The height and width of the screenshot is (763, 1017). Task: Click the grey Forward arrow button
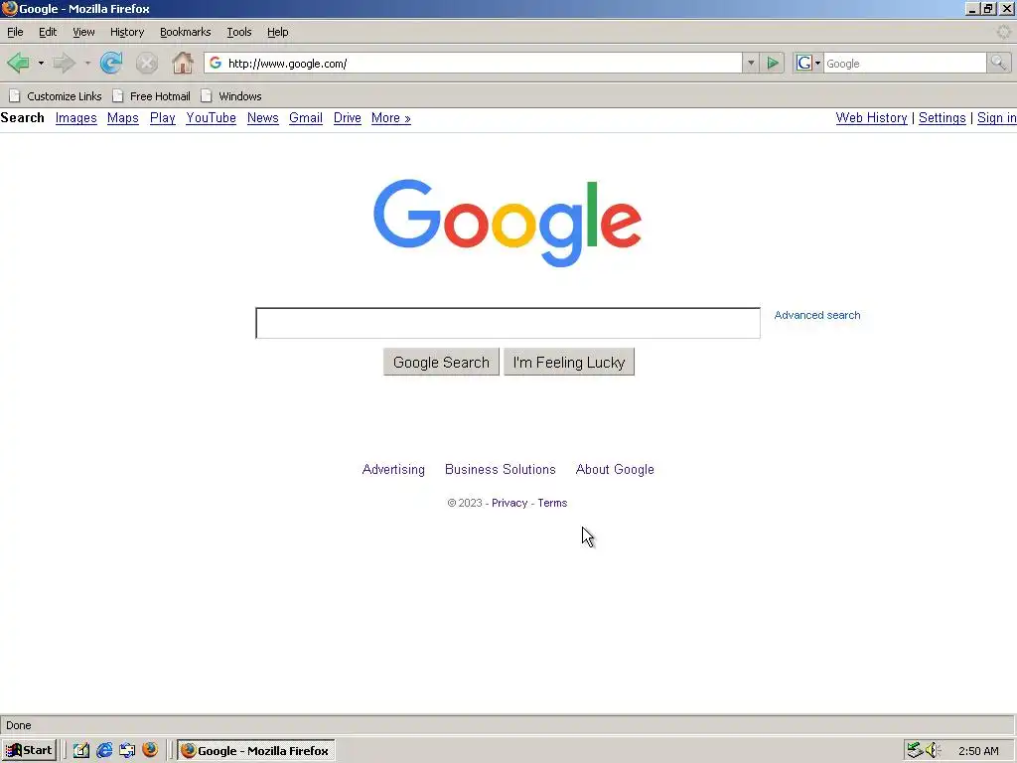[65, 63]
